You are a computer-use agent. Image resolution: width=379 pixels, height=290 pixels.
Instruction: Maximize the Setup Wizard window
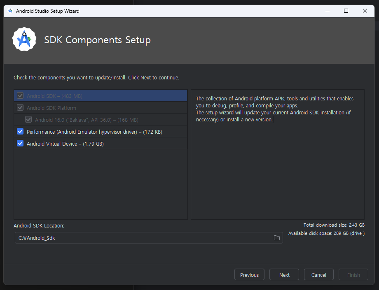[x=346, y=11]
